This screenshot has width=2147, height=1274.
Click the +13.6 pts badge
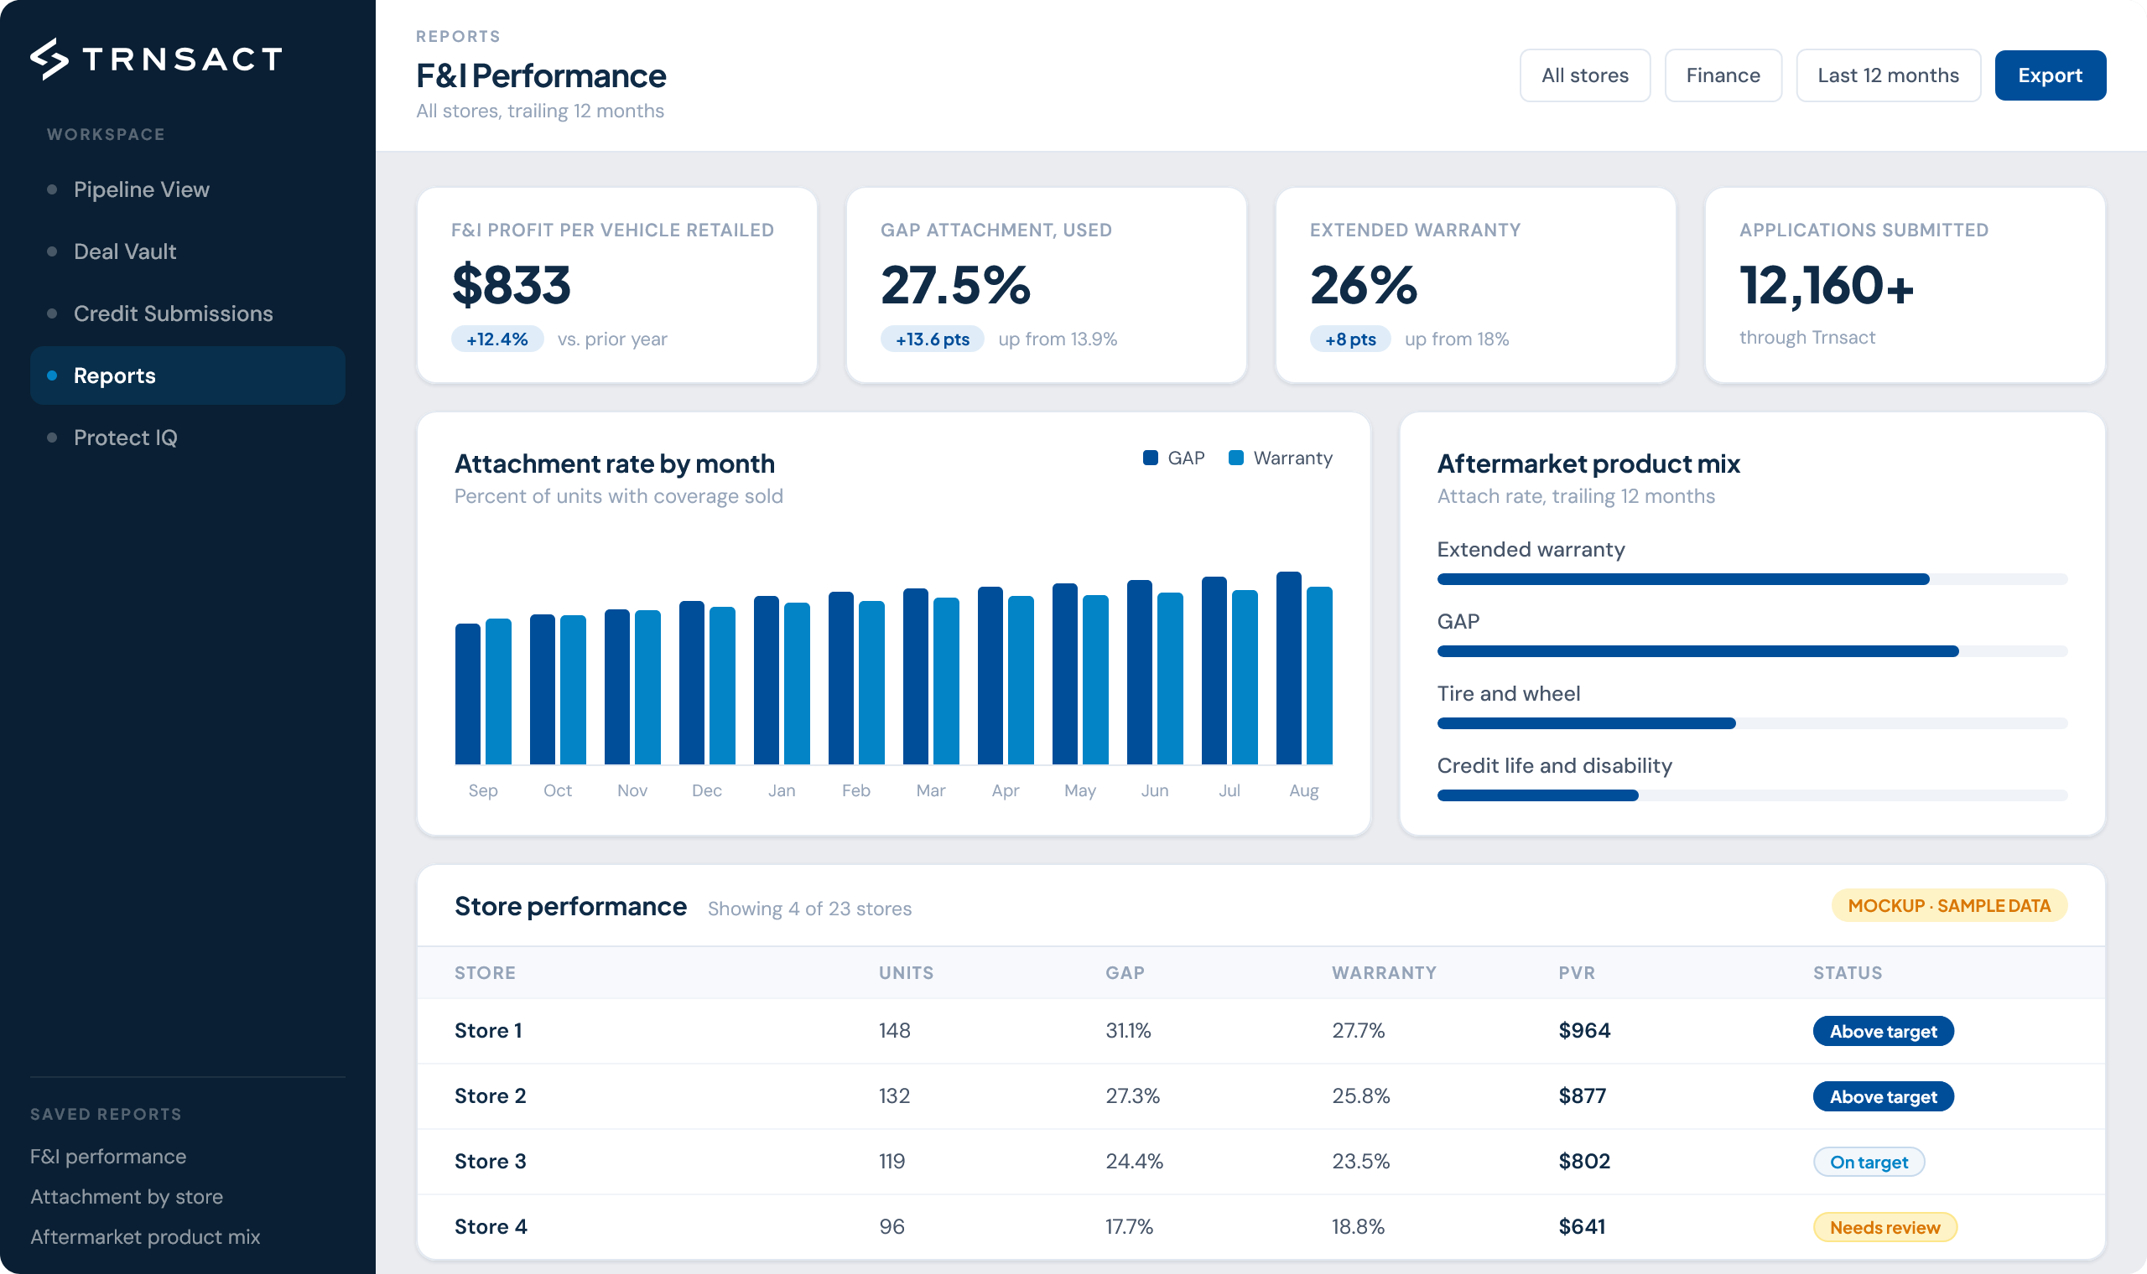[x=933, y=339]
